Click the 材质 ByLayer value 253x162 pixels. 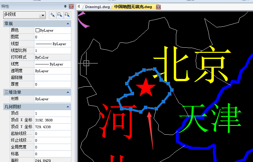(x=52, y=99)
